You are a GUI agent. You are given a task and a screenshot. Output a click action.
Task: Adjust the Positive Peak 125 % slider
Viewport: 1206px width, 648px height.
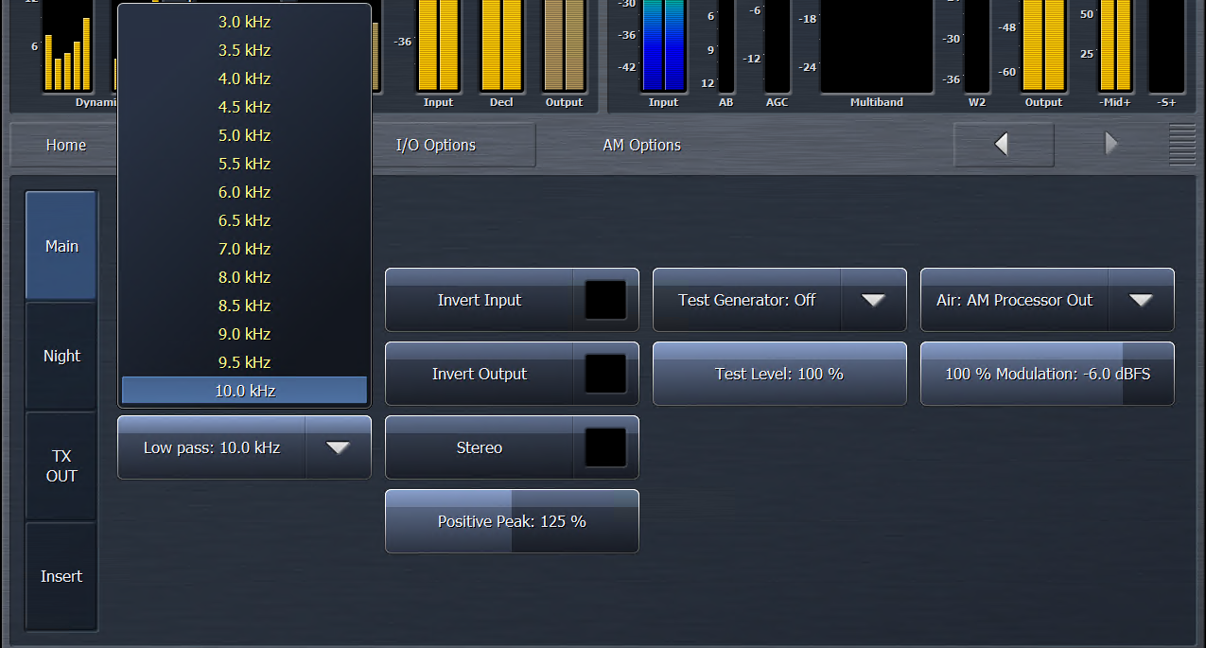click(512, 521)
